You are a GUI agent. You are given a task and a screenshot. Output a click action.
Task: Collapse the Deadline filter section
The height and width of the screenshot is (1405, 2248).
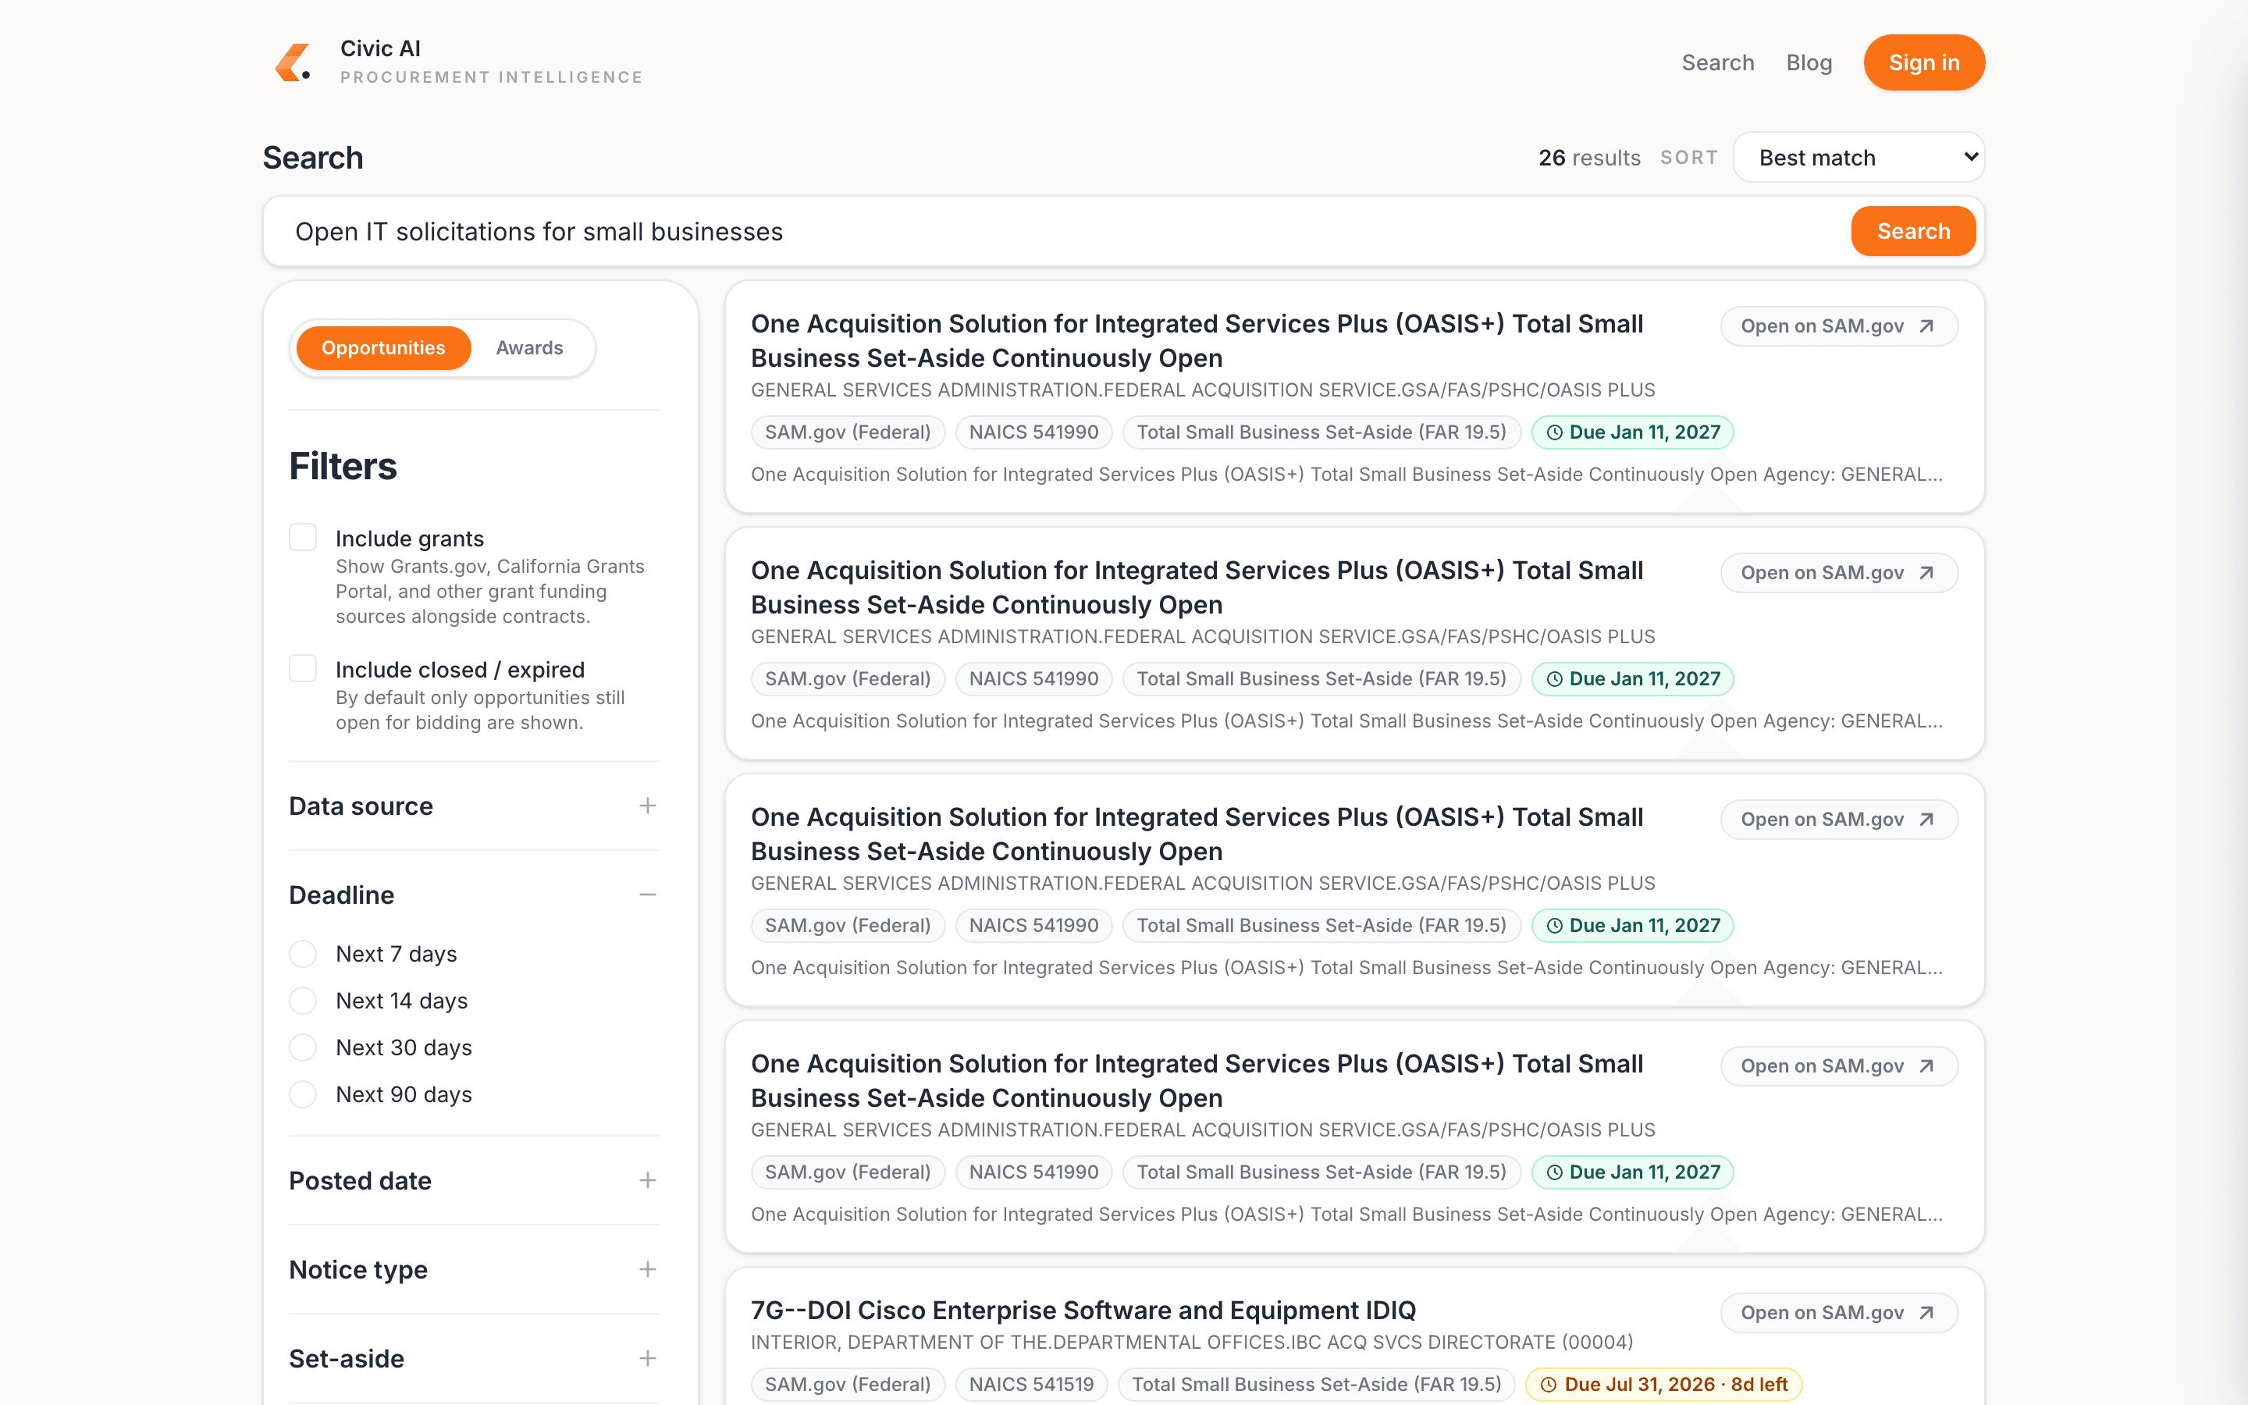coord(474,895)
